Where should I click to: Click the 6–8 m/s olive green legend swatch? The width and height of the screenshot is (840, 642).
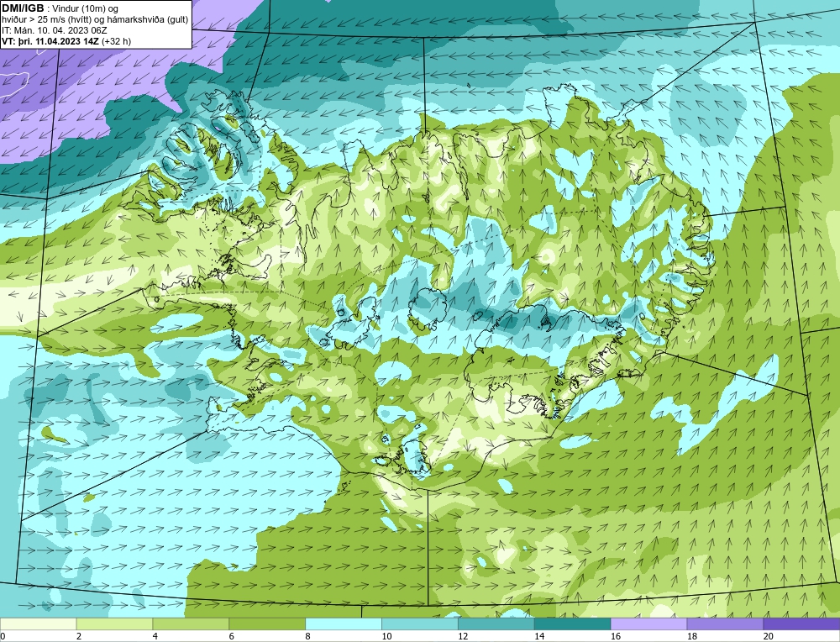click(267, 624)
